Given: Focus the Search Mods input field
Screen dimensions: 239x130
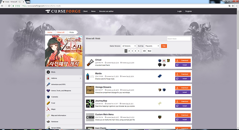Looking at the screenshot, I should 179,39.
